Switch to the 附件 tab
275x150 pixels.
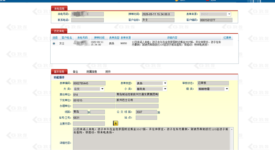pos(108,72)
